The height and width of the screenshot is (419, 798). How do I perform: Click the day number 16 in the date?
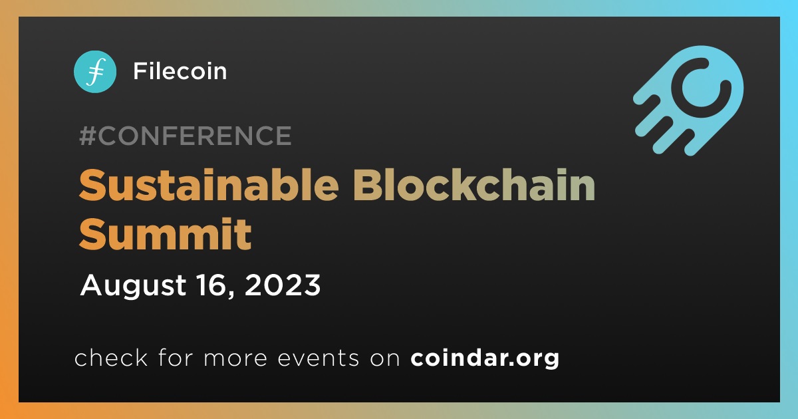tap(211, 286)
